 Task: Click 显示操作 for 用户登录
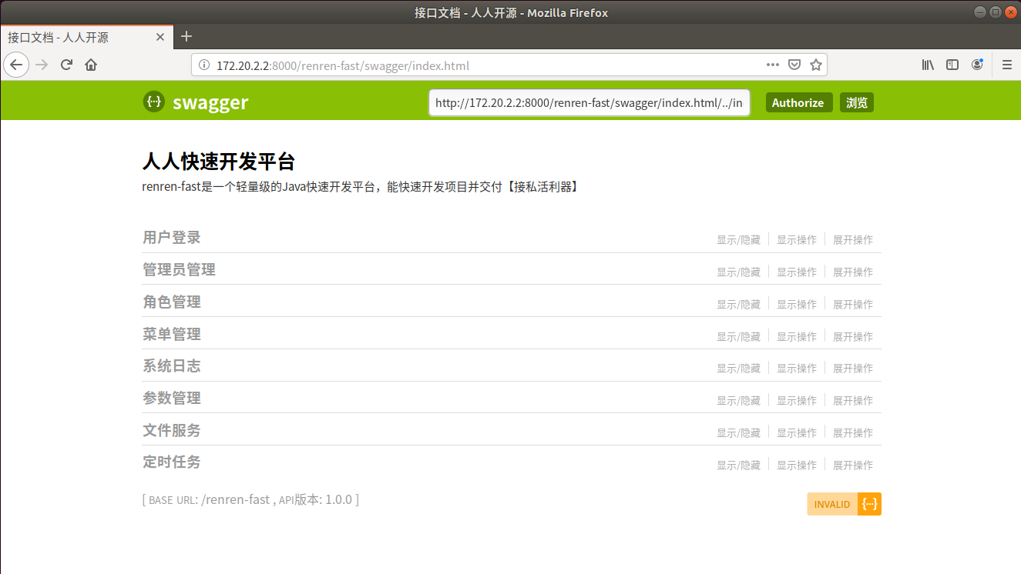[x=797, y=240]
